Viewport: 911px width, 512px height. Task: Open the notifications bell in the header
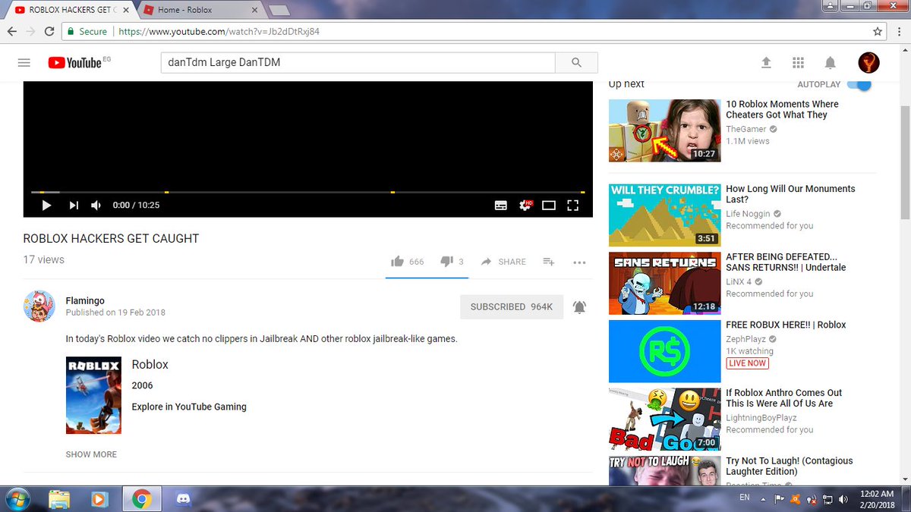[831, 62]
